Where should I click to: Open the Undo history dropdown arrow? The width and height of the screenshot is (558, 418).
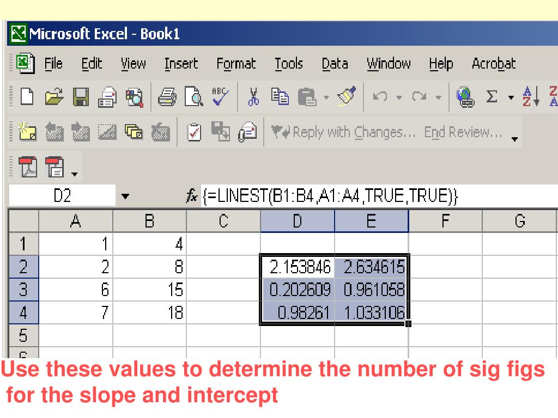point(399,97)
